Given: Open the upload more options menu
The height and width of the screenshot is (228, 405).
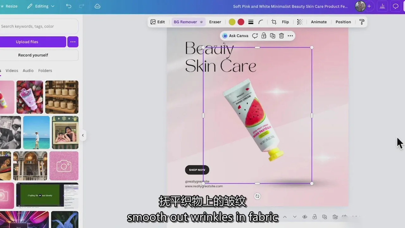Looking at the screenshot, I should [x=73, y=42].
